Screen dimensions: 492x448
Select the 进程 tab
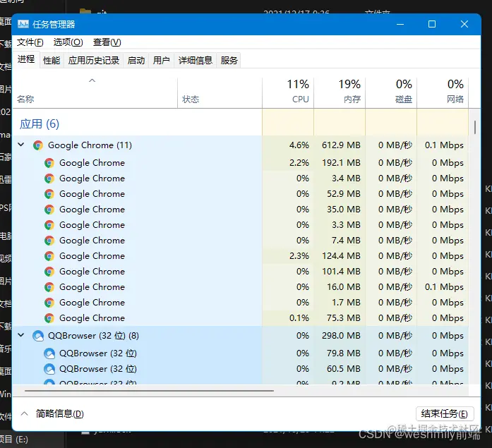pos(26,59)
